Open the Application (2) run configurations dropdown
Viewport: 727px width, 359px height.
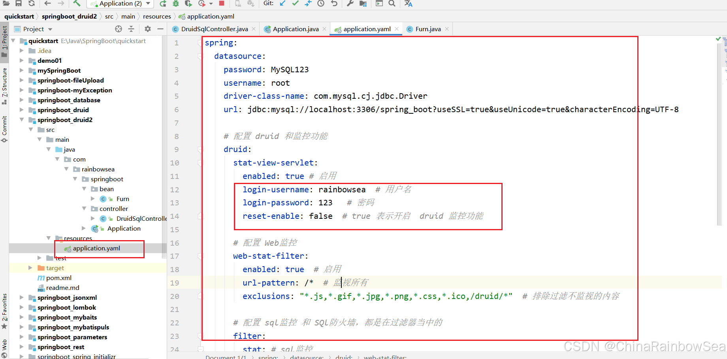coord(147,4)
